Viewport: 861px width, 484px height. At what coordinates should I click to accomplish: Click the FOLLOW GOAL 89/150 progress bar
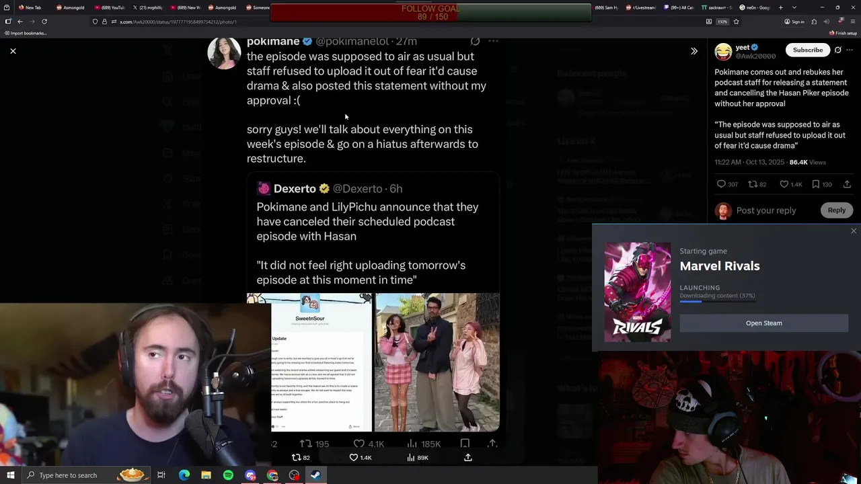tap(430, 13)
